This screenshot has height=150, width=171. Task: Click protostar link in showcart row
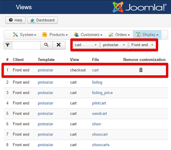[45, 134]
